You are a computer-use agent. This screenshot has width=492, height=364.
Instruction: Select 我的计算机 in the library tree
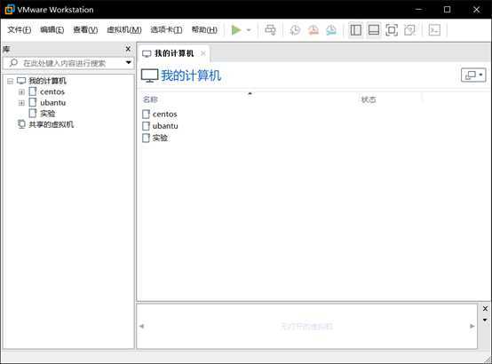tap(47, 81)
